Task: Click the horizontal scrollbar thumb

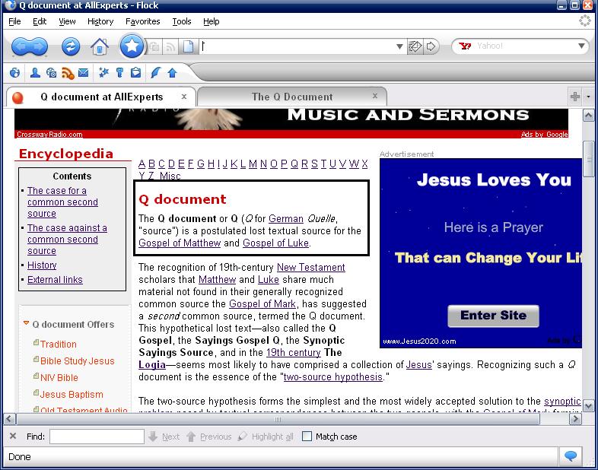Action: pyautogui.click(x=278, y=419)
